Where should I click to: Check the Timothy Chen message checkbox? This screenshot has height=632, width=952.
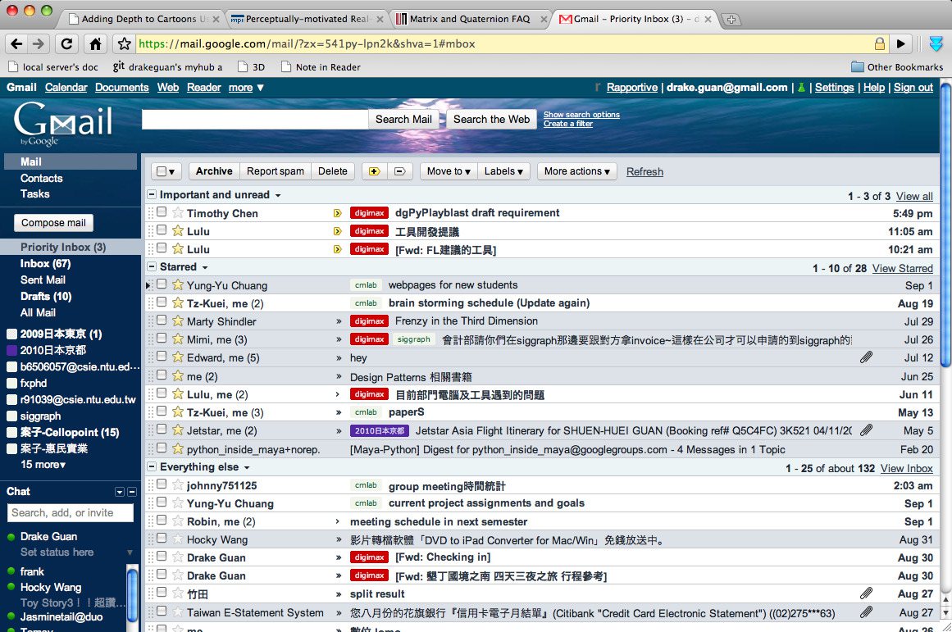click(162, 211)
